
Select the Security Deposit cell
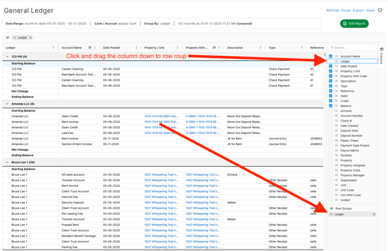(x=73, y=203)
